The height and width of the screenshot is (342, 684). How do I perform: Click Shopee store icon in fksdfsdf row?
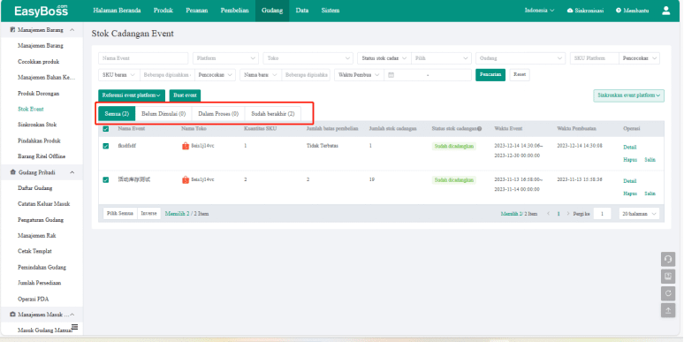[x=186, y=146]
